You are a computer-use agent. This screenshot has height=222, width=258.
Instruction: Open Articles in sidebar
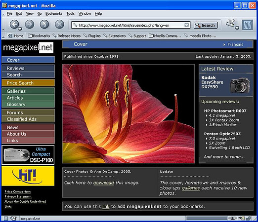[x=28, y=98]
